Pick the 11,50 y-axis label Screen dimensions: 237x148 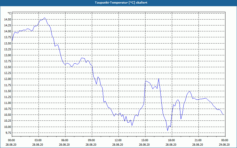click(x=7, y=91)
